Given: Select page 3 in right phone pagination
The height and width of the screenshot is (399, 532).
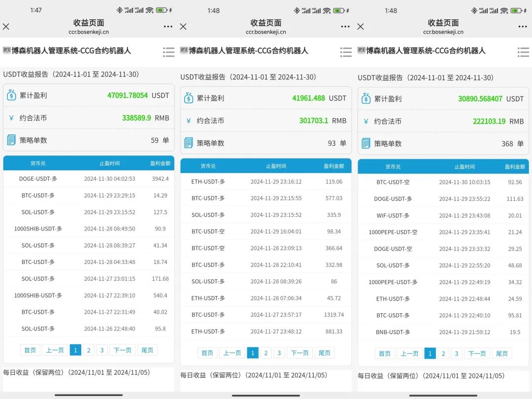Looking at the screenshot, I should pyautogui.click(x=456, y=354).
